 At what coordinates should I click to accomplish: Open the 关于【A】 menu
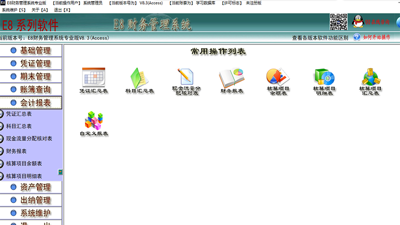tap(39, 10)
